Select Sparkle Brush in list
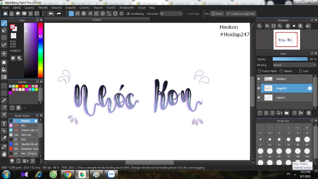Image resolution: width=318 pixels, height=179 pixels. point(24,144)
